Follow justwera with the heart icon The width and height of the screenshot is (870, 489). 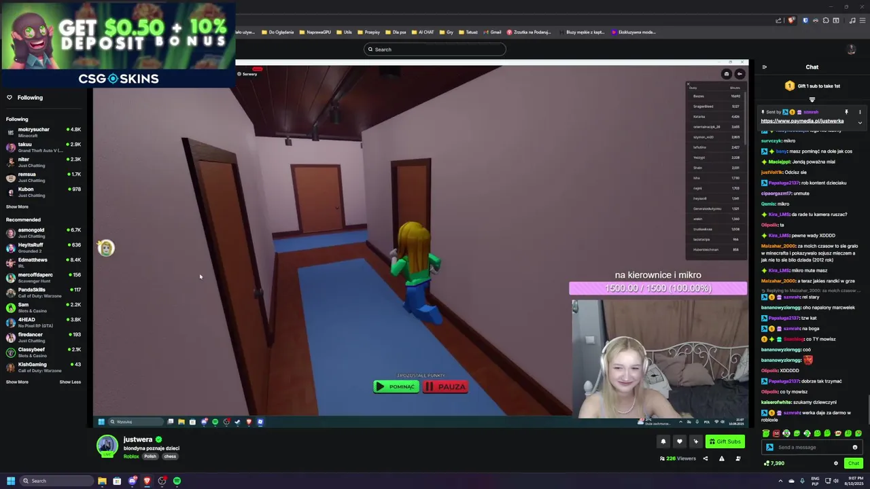679,441
